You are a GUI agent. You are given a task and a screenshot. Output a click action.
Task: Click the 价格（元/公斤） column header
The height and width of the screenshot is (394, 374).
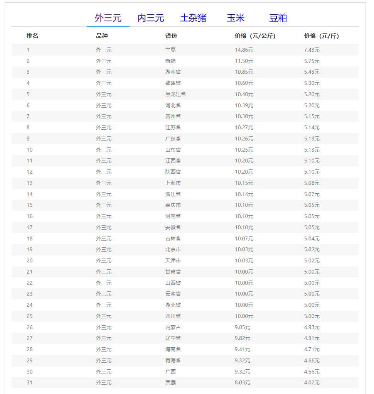click(255, 36)
